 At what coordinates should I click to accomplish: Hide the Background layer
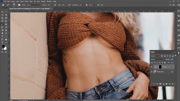152,72
